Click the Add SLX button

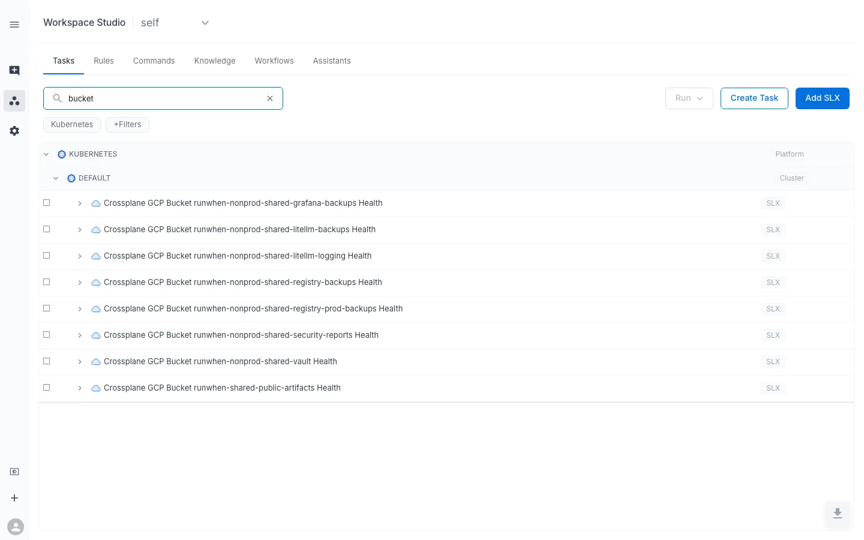822,98
